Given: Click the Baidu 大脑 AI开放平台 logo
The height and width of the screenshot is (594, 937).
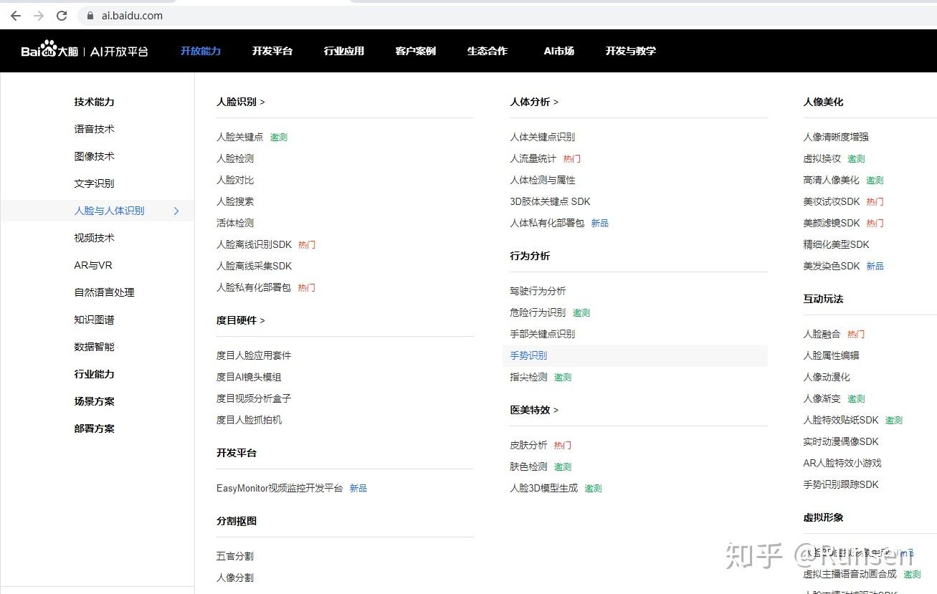Looking at the screenshot, I should 85,50.
